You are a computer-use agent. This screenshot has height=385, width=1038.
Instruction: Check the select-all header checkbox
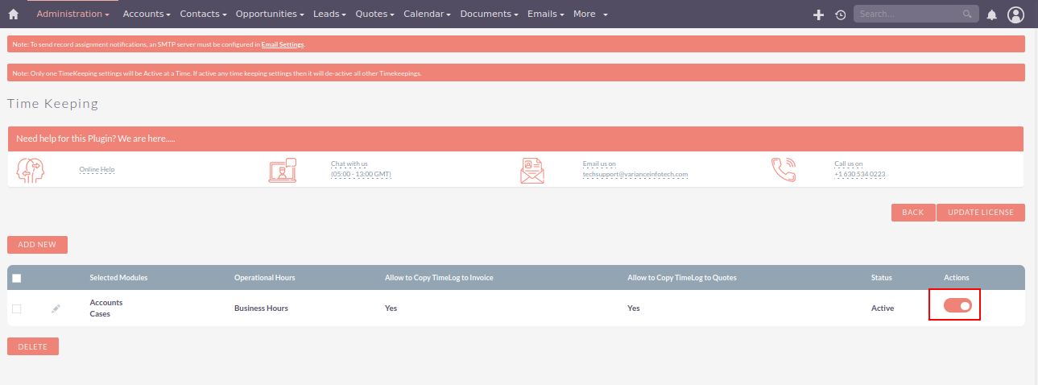pos(17,278)
